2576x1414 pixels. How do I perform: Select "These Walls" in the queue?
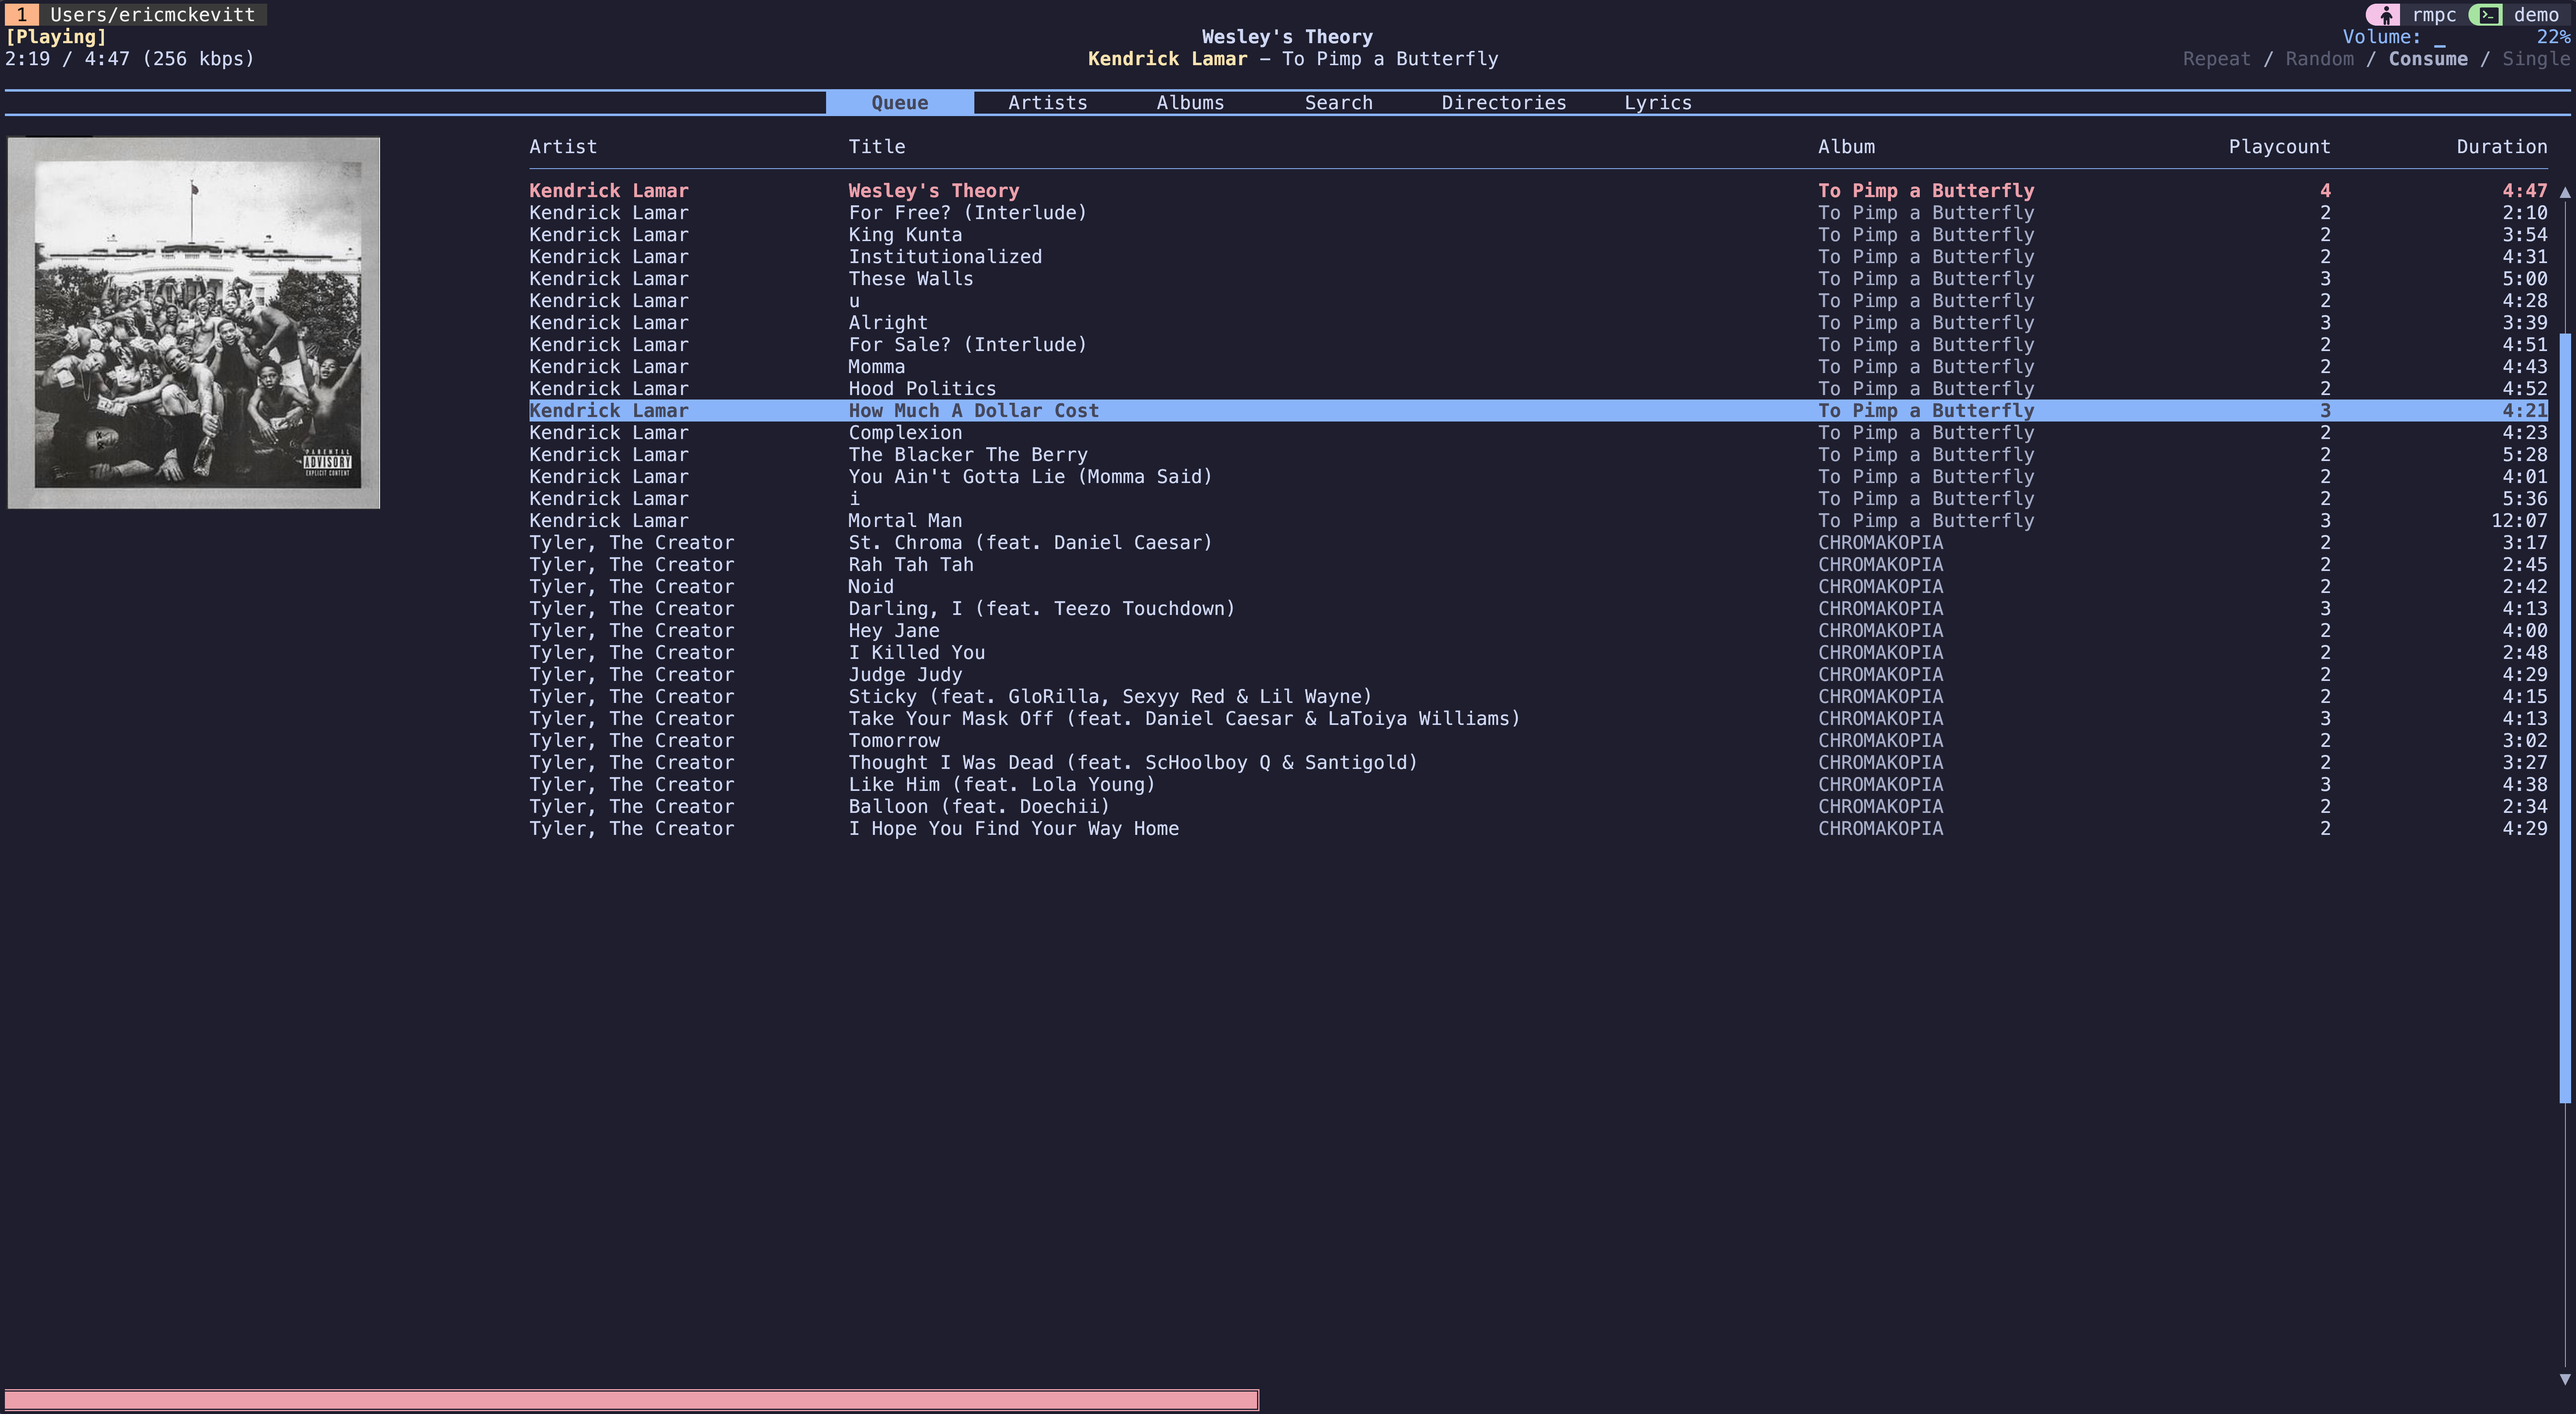tap(1538, 279)
